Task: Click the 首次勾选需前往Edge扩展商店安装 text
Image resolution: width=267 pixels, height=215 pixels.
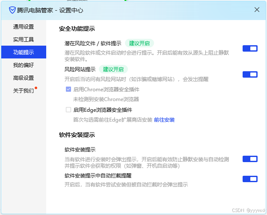Action: tap(113, 120)
